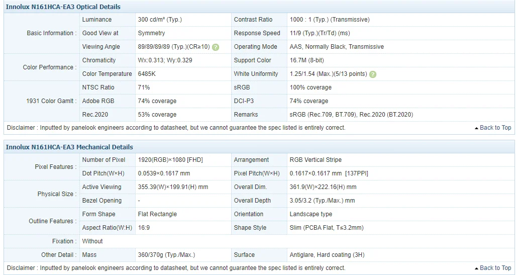Click the mass value 360/370g
The height and width of the screenshot is (275, 516).
pyautogui.click(x=166, y=255)
